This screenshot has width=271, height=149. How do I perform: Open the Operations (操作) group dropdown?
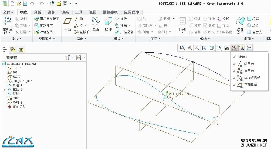coord(16,39)
